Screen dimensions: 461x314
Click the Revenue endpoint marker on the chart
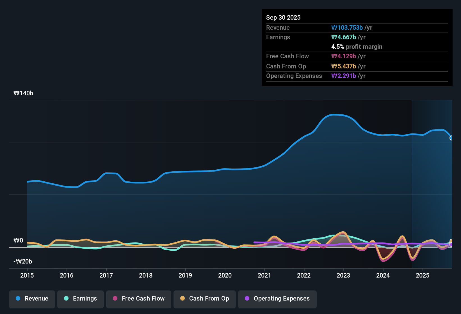pos(451,138)
